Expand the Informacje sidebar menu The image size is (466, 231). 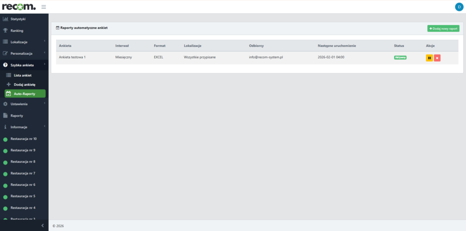click(x=24, y=127)
